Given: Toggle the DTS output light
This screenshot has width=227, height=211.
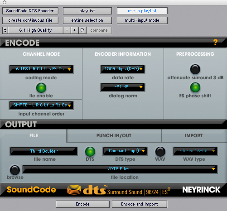Looking at the screenshot, I should (x=90, y=152).
